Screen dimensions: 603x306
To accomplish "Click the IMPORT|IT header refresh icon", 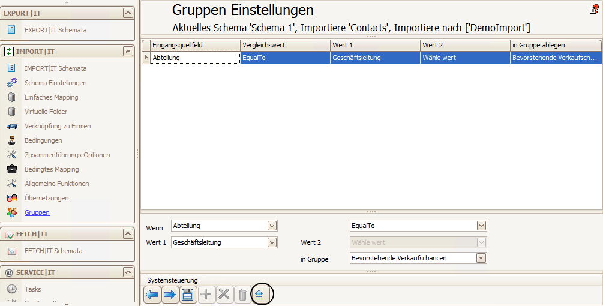I will click(9, 52).
